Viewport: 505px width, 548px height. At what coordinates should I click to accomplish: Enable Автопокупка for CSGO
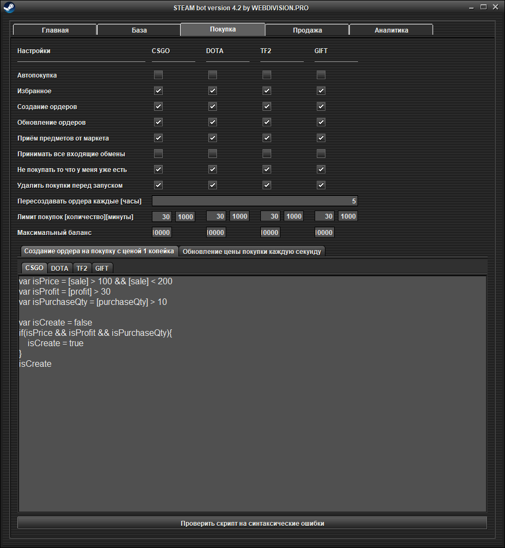(x=158, y=75)
